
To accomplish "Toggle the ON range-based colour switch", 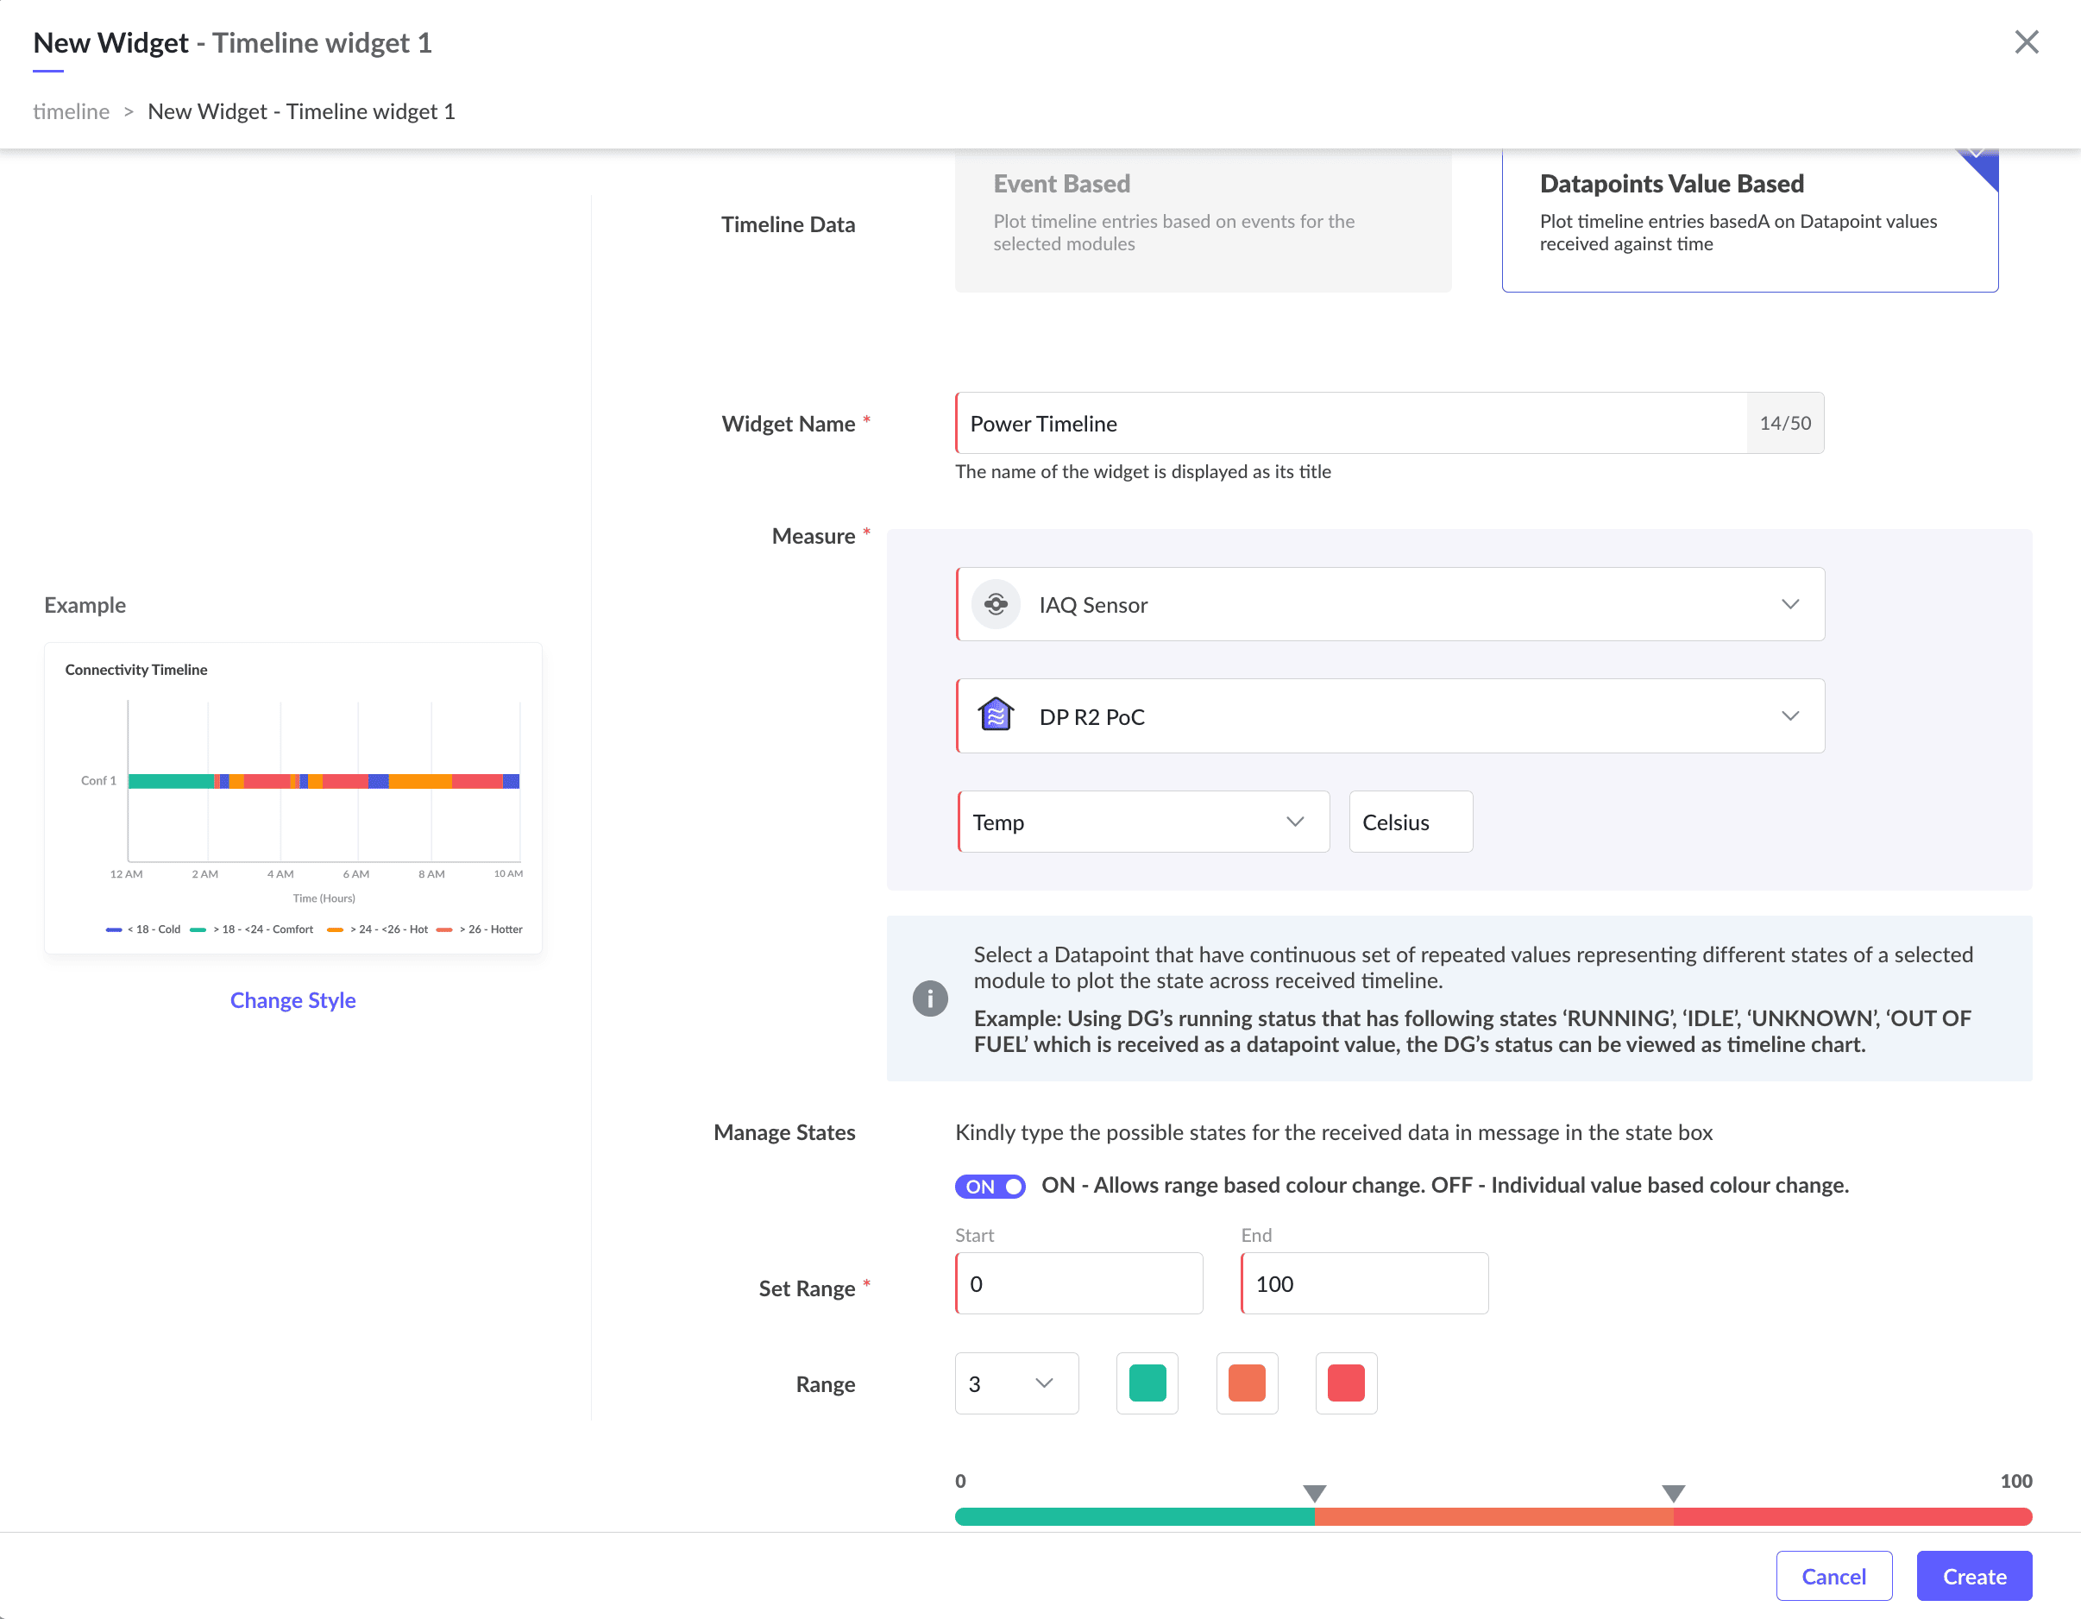I will pos(990,1186).
